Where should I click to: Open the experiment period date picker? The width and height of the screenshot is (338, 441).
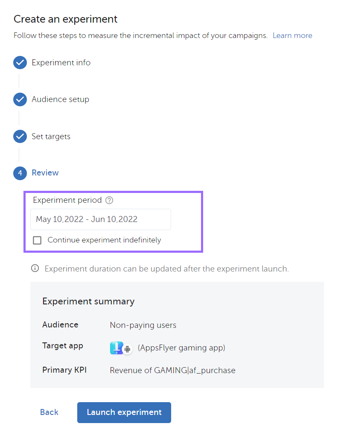coord(100,219)
